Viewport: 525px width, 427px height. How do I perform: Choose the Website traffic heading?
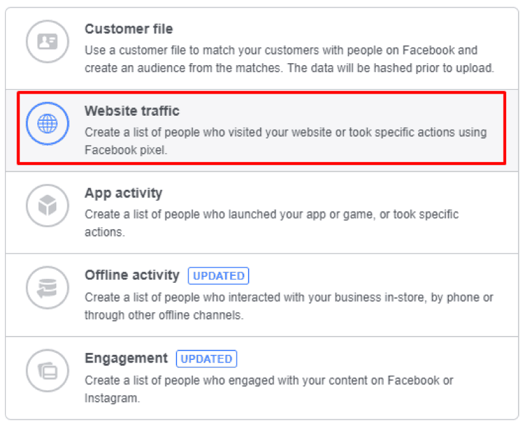click(x=132, y=111)
